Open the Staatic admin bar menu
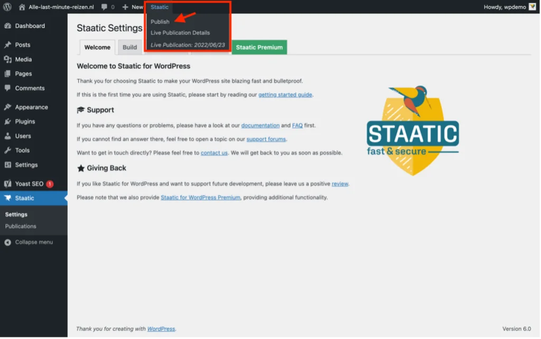541x339 pixels. click(x=160, y=7)
